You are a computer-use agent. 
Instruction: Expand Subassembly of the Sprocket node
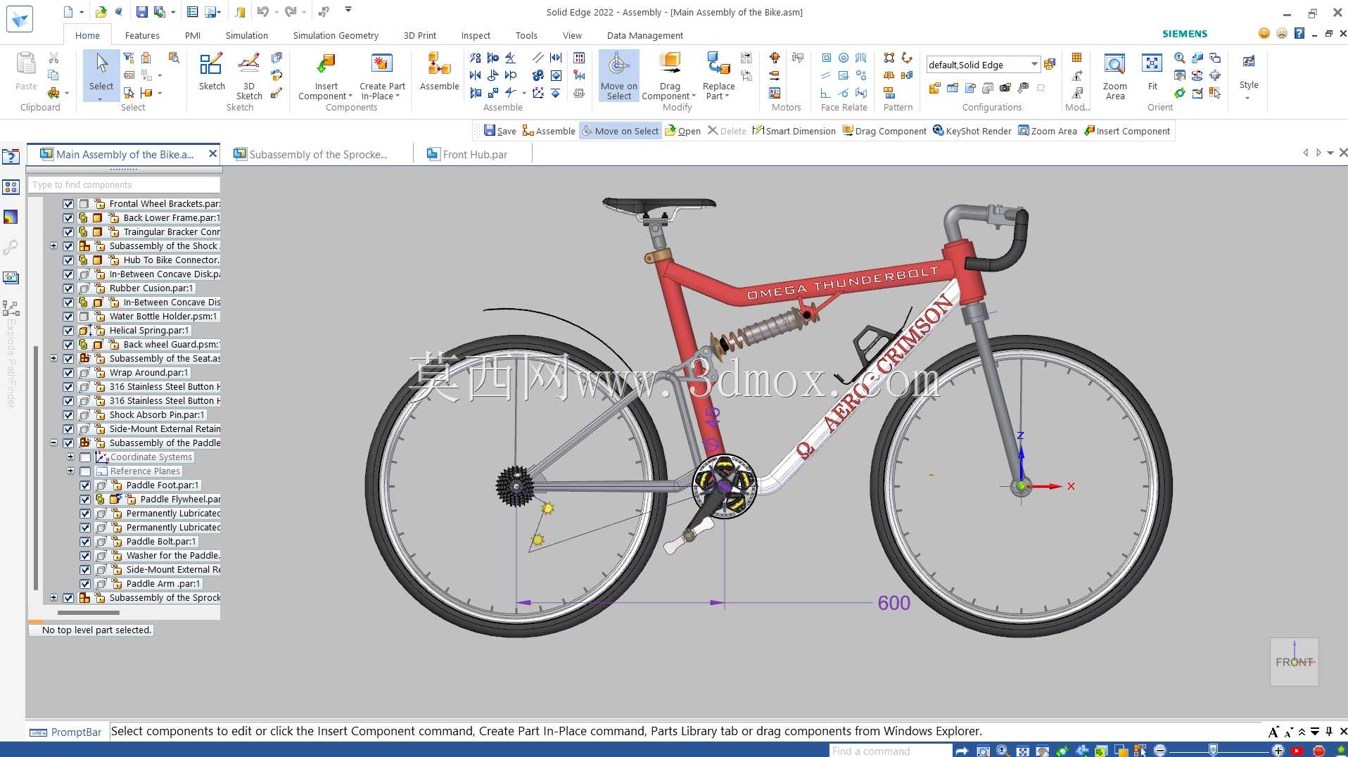click(53, 597)
